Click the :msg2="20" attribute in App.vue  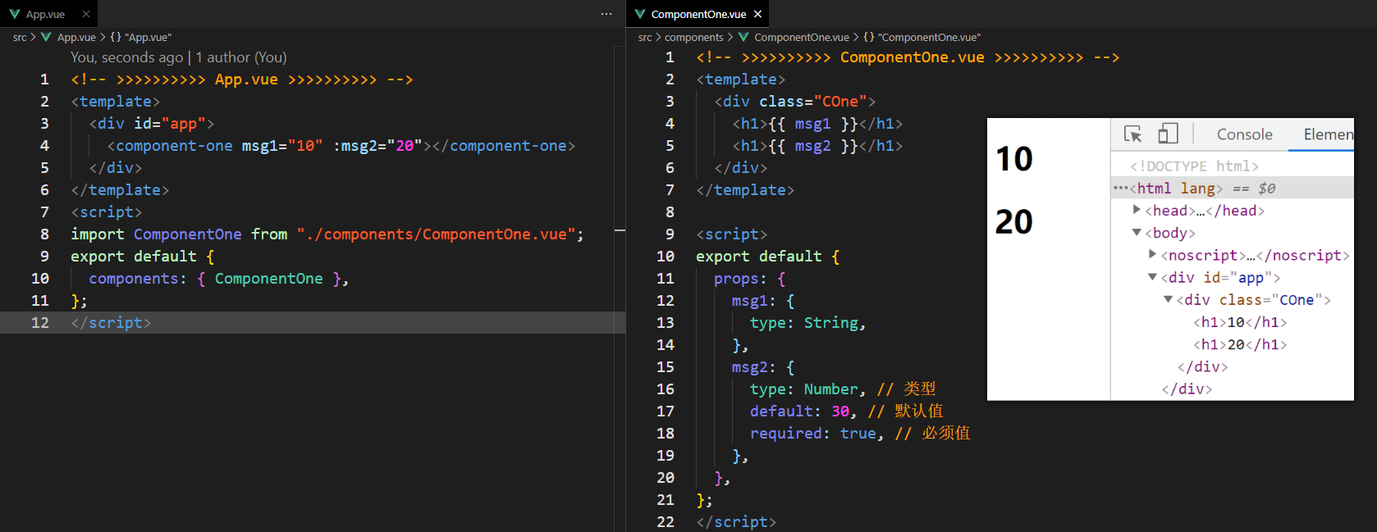coord(377,145)
